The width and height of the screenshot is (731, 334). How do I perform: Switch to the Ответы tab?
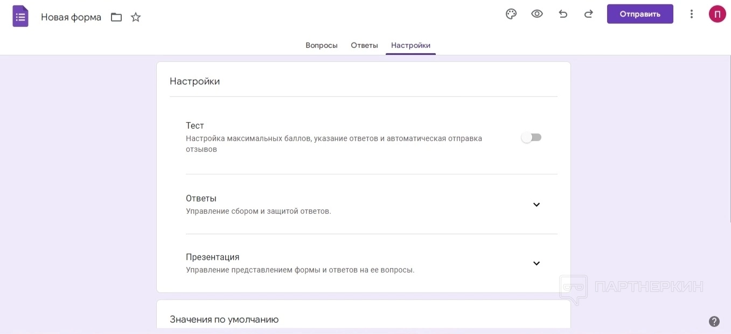[x=364, y=45]
